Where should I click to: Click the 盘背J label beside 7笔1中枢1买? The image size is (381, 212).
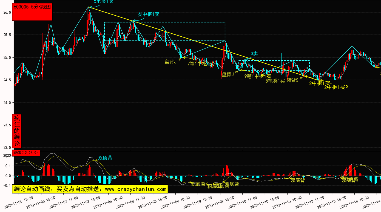click(170, 62)
